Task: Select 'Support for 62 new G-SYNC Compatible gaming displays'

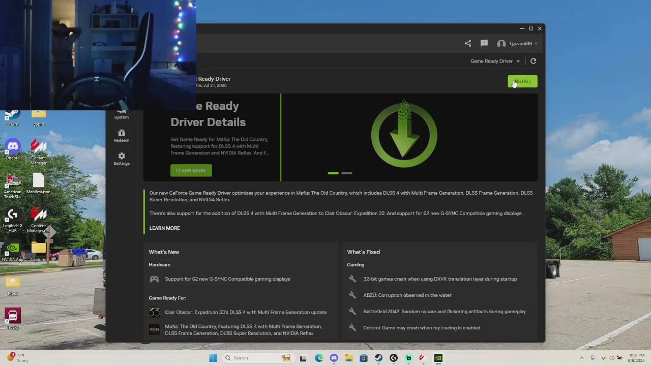Action: [x=227, y=279]
